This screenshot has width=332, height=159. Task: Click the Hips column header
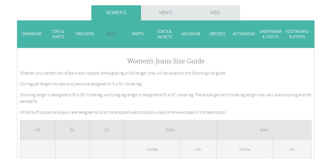[264, 130]
